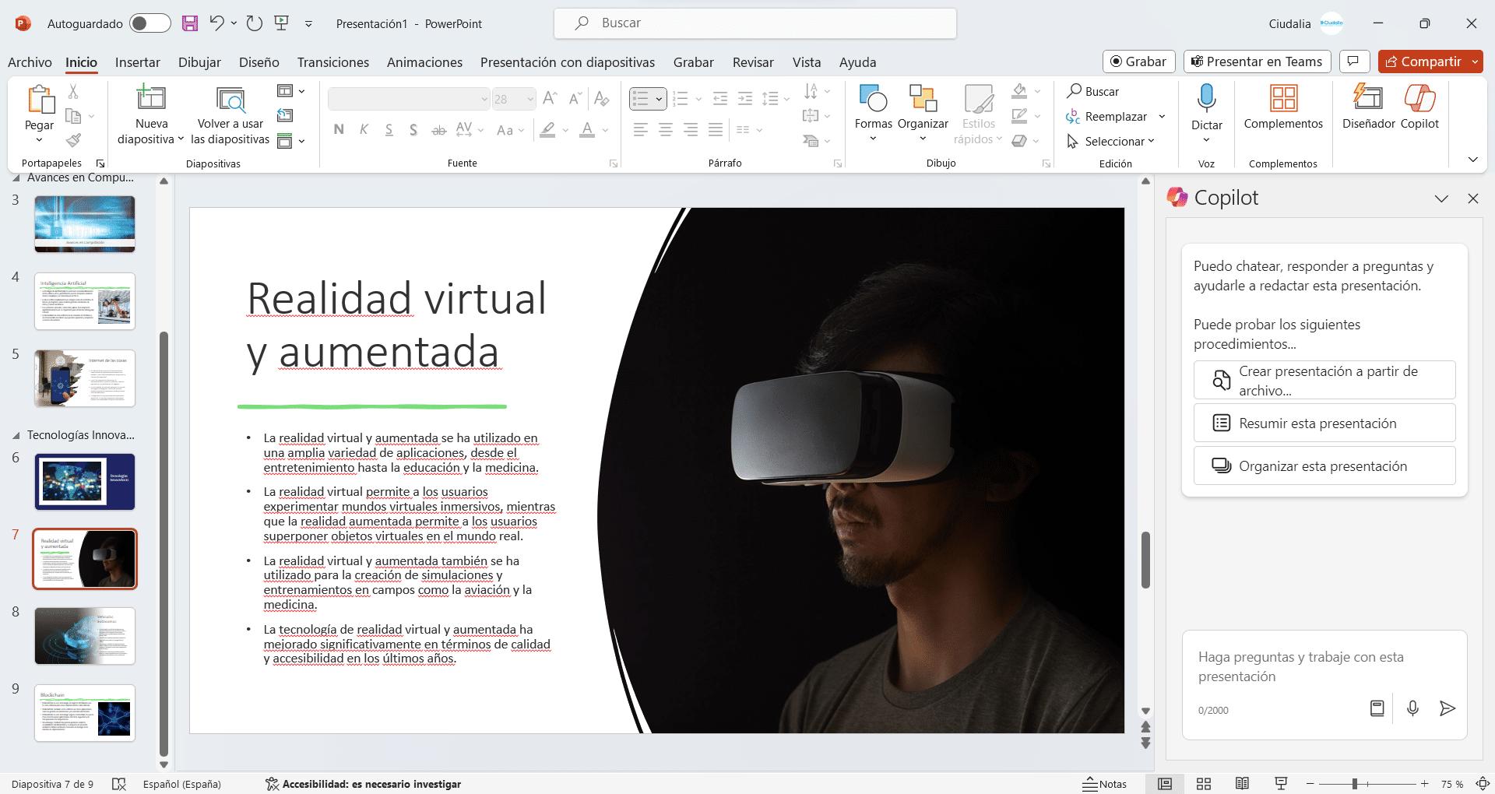Screen dimensions: 1495x794
Task: Start voice dictation with Dictar
Action: click(1206, 109)
